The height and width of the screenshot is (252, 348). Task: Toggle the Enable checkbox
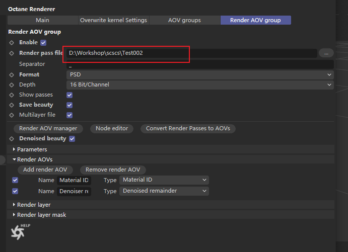[x=43, y=43]
